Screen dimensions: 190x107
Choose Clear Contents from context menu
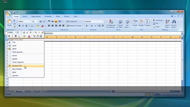click(x=26, y=62)
